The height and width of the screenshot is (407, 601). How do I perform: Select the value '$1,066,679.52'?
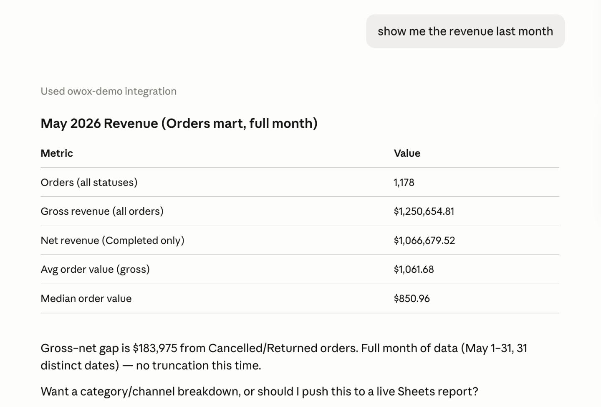point(424,241)
